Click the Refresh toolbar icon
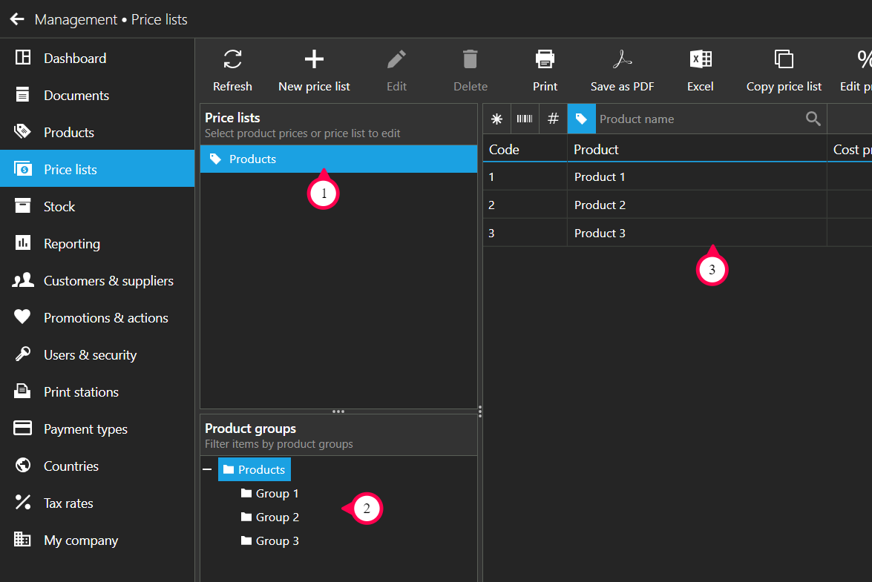The width and height of the screenshot is (872, 582). tap(232, 59)
